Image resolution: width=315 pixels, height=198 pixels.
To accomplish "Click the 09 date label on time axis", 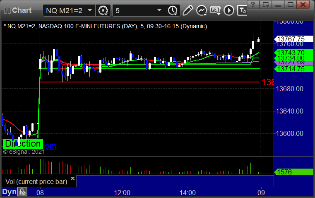I will pos(261,193).
